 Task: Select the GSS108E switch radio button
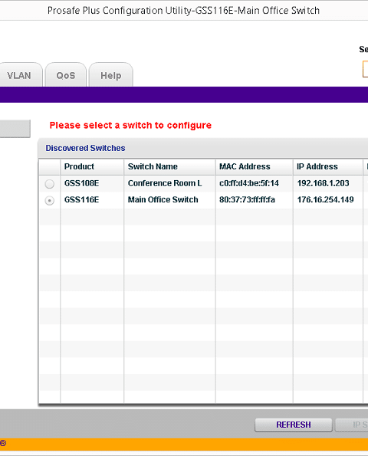coord(50,184)
